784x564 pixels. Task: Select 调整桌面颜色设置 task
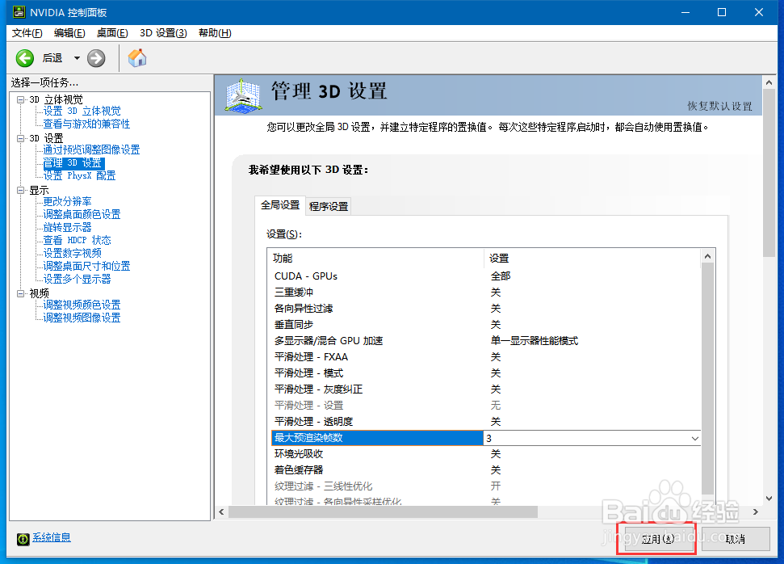(82, 214)
